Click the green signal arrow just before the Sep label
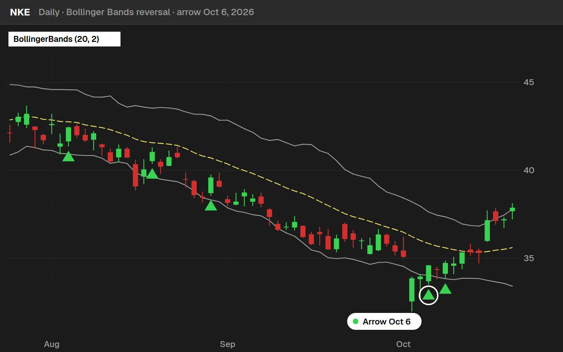 tap(210, 205)
